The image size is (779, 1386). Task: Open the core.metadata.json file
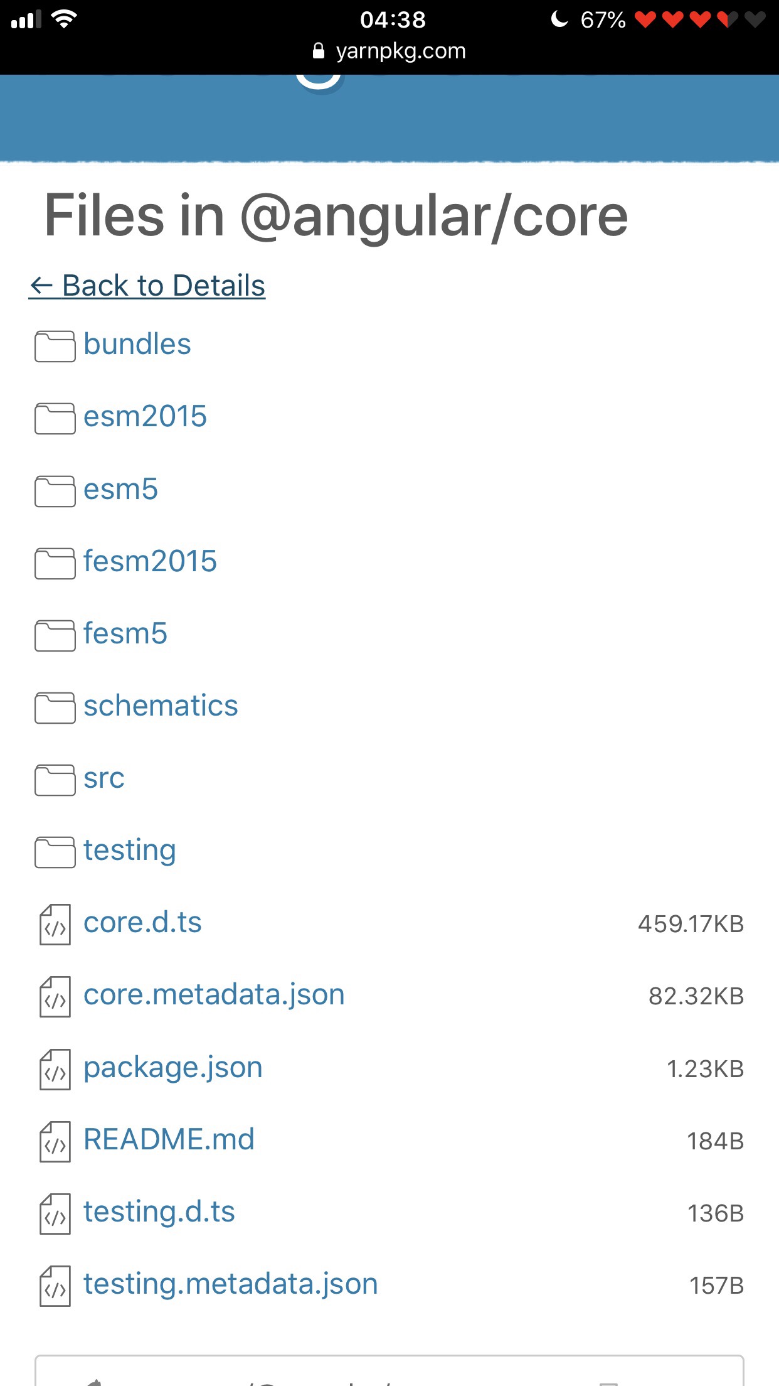(x=214, y=996)
